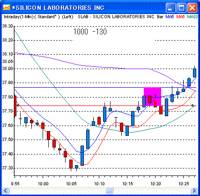Click the 38.05 price axis label
200x196 pixels.
[x=7, y=62]
